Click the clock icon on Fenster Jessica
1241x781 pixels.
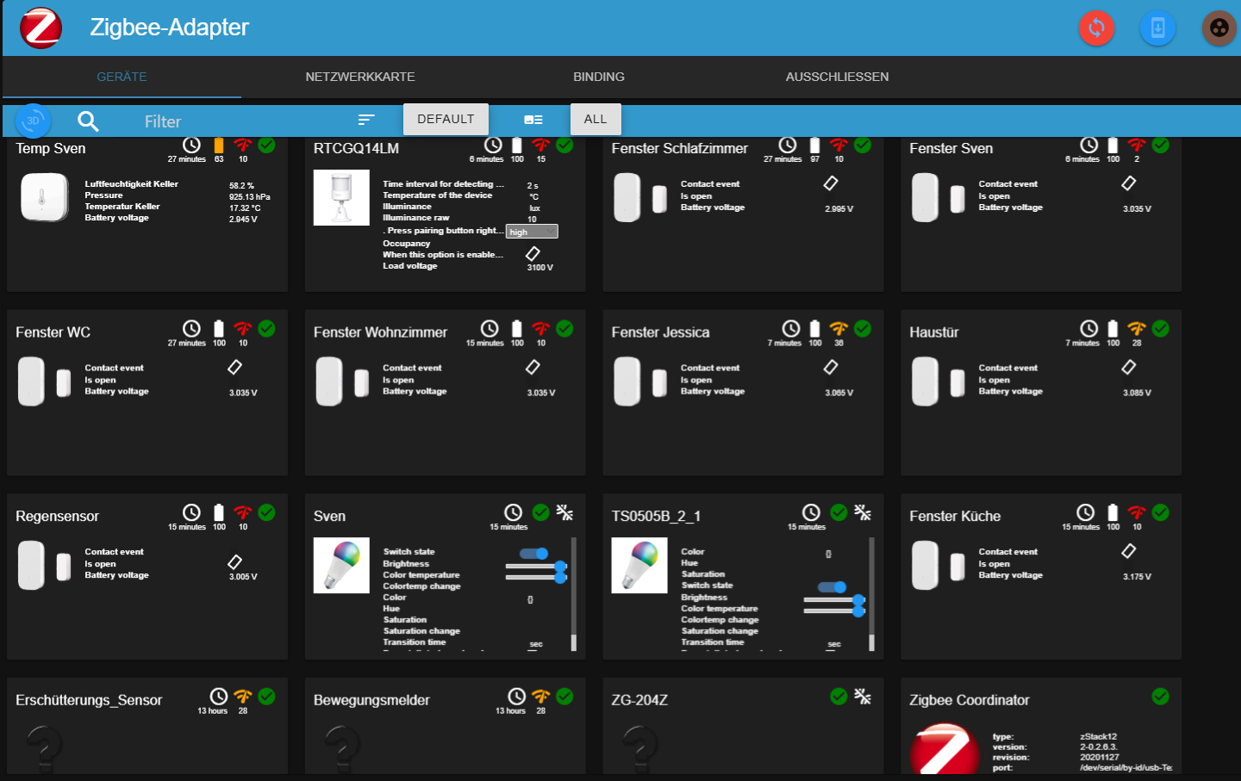[x=791, y=328]
